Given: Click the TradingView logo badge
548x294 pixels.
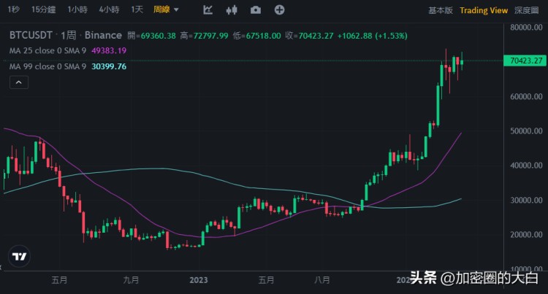Looking at the screenshot, I should (x=19, y=256).
